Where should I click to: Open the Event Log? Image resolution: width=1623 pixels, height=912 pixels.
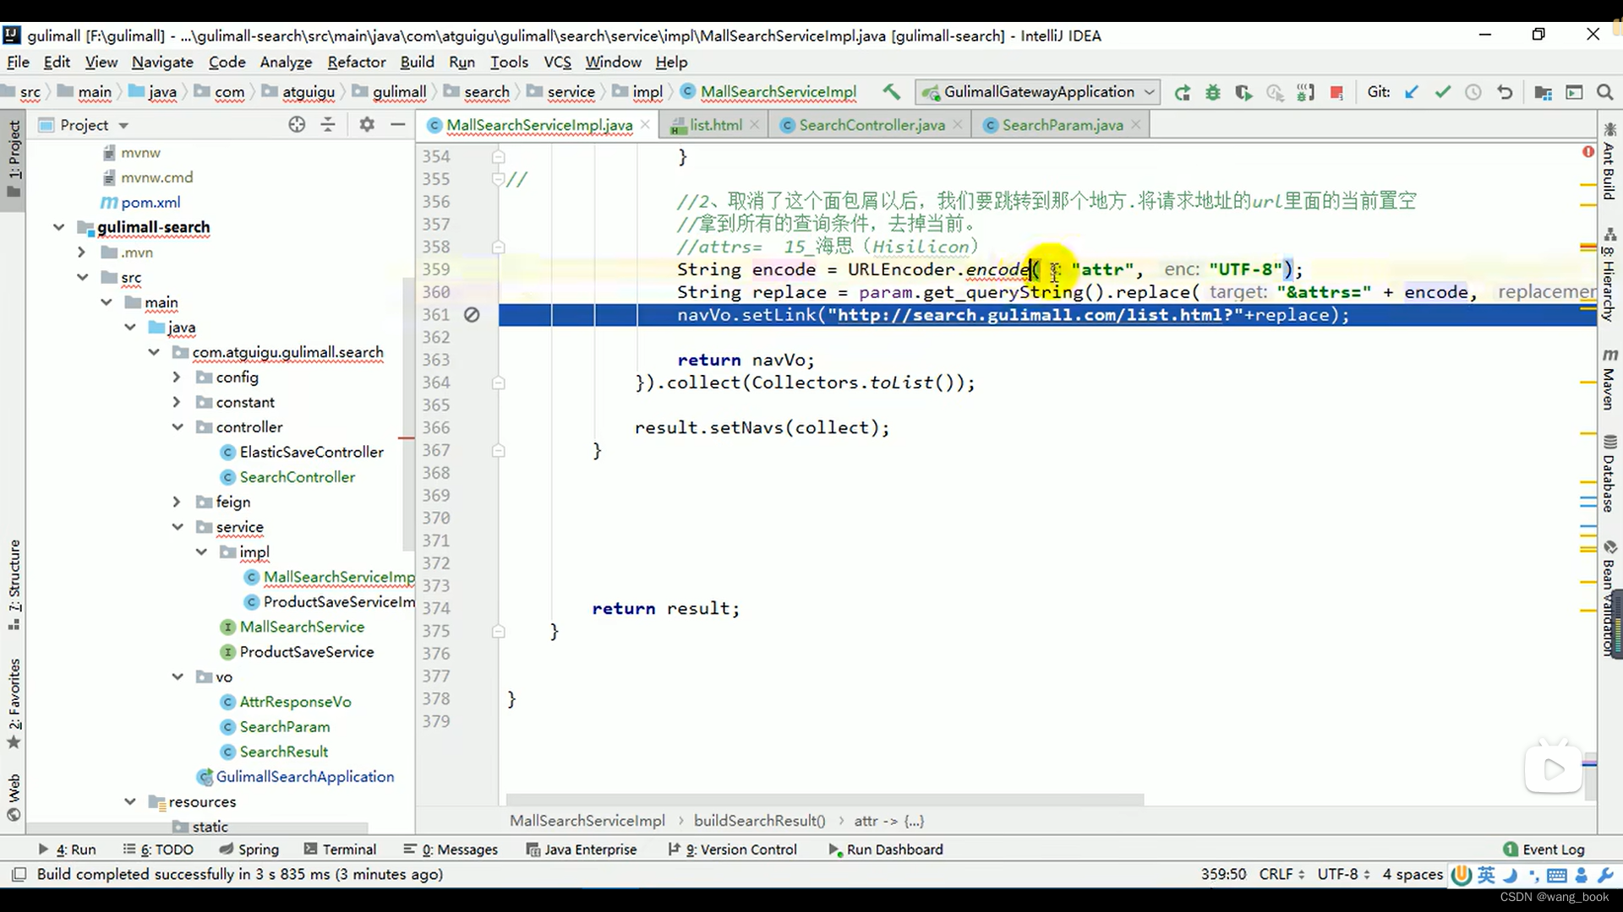point(1544,850)
